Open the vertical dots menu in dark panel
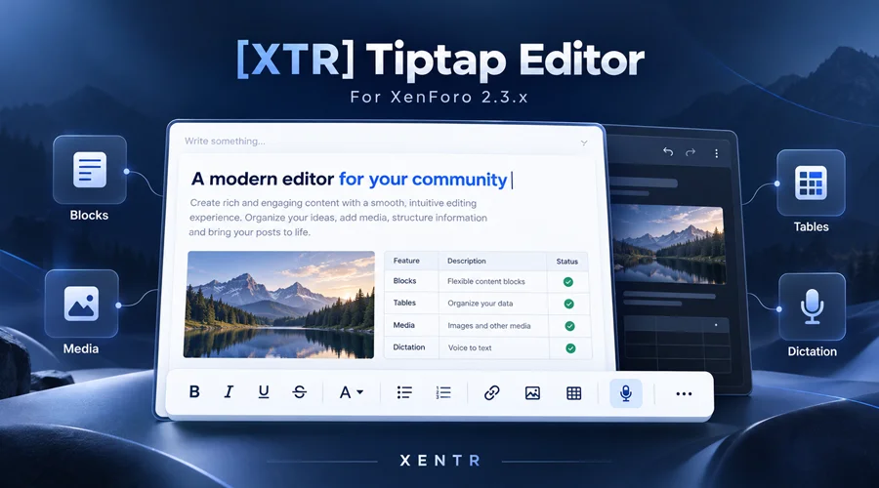Image resolution: width=879 pixels, height=488 pixels. pyautogui.click(x=716, y=153)
